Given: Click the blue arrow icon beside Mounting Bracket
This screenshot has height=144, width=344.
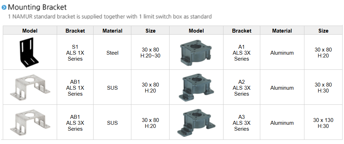Looking at the screenshot, I should point(4,7).
